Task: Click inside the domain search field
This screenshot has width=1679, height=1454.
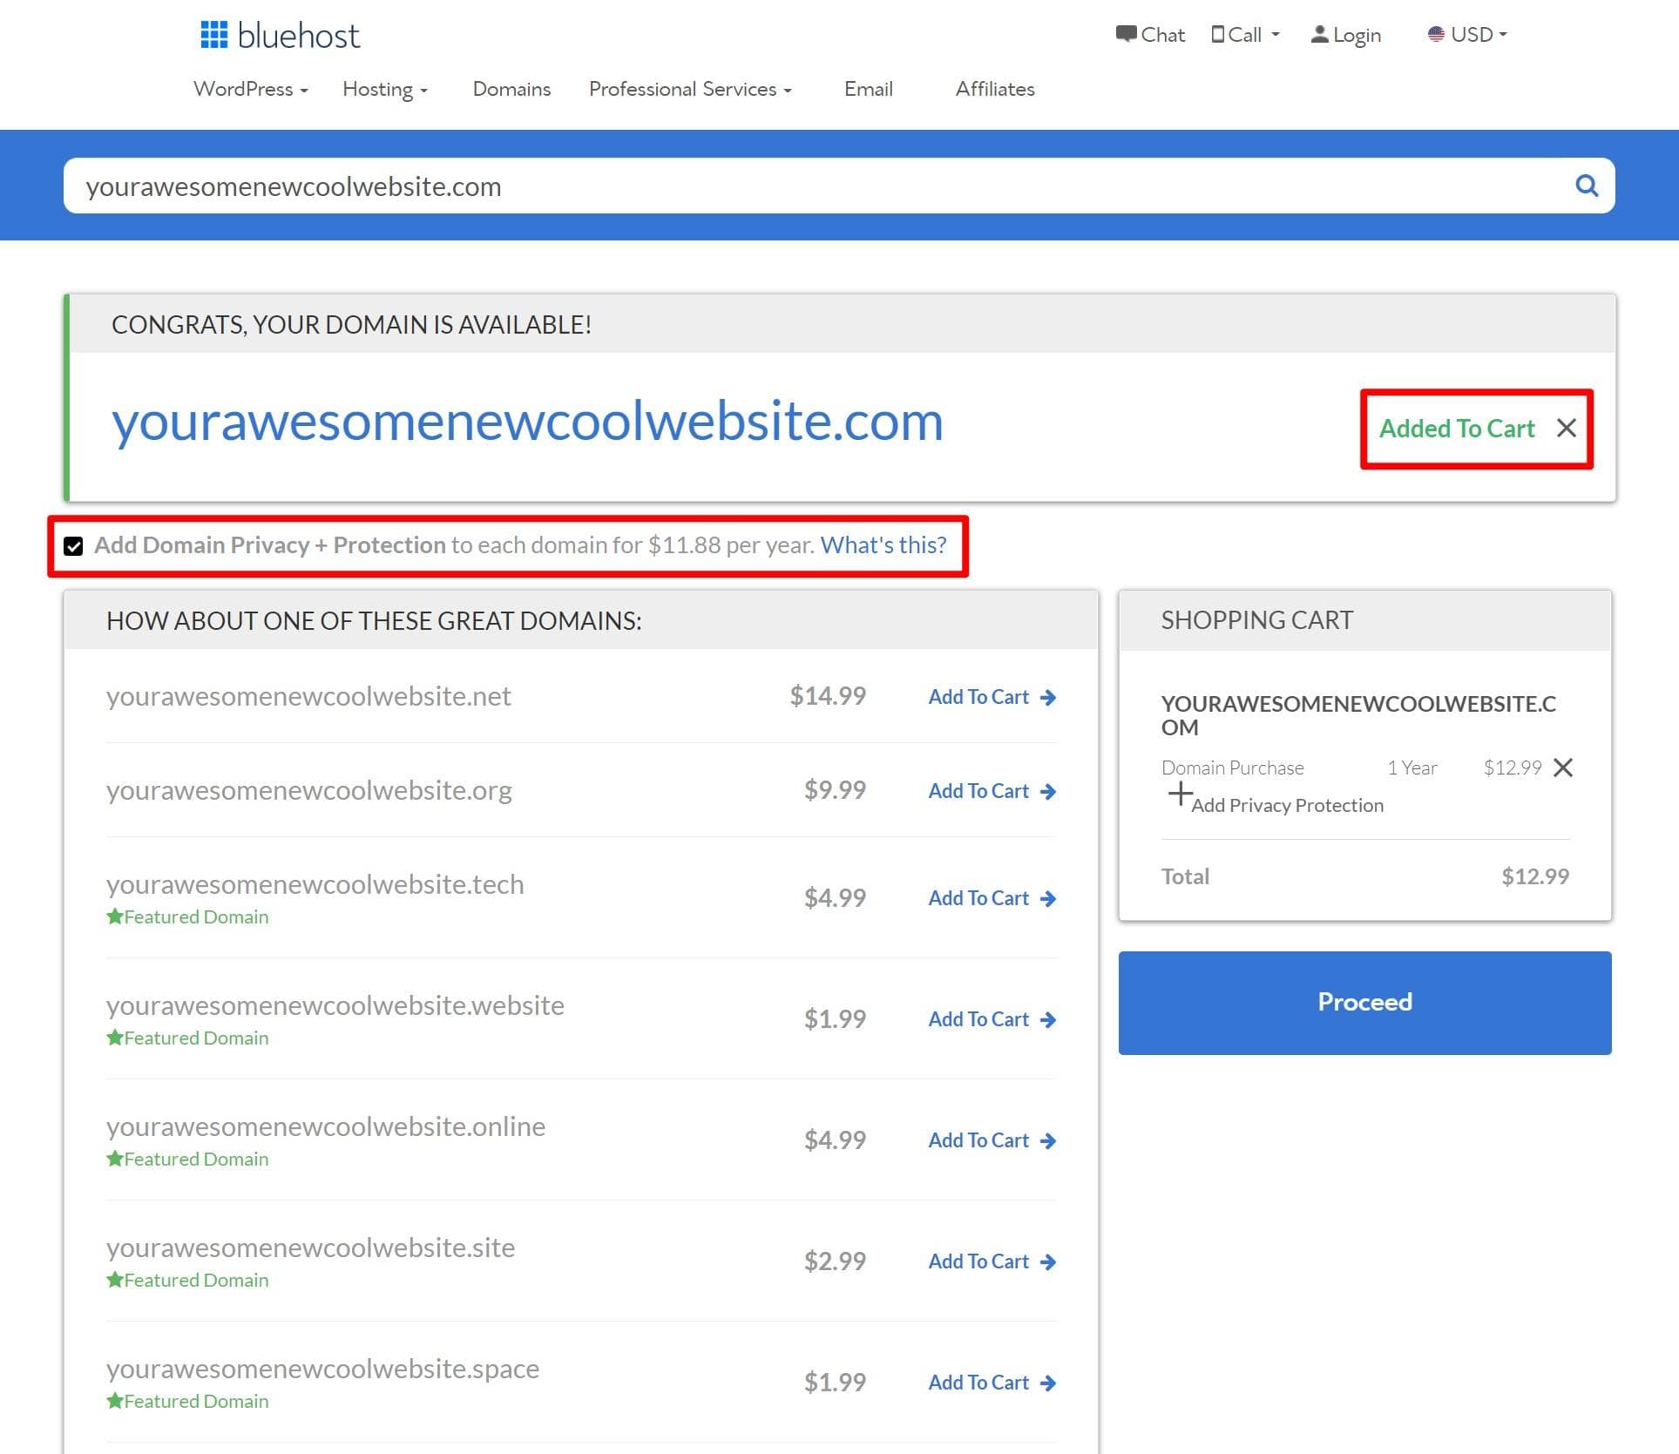Action: (x=523, y=186)
